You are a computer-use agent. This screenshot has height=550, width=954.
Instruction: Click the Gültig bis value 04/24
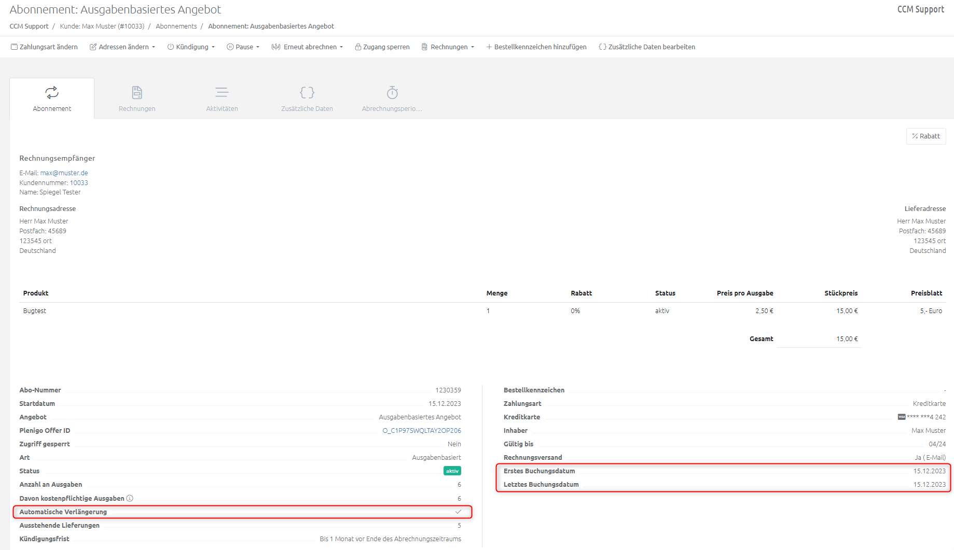click(937, 444)
